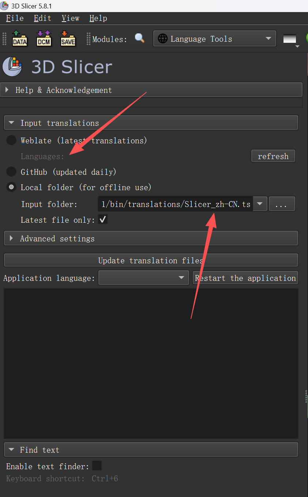Click the Update translation files button
The width and height of the screenshot is (308, 497).
click(151, 260)
